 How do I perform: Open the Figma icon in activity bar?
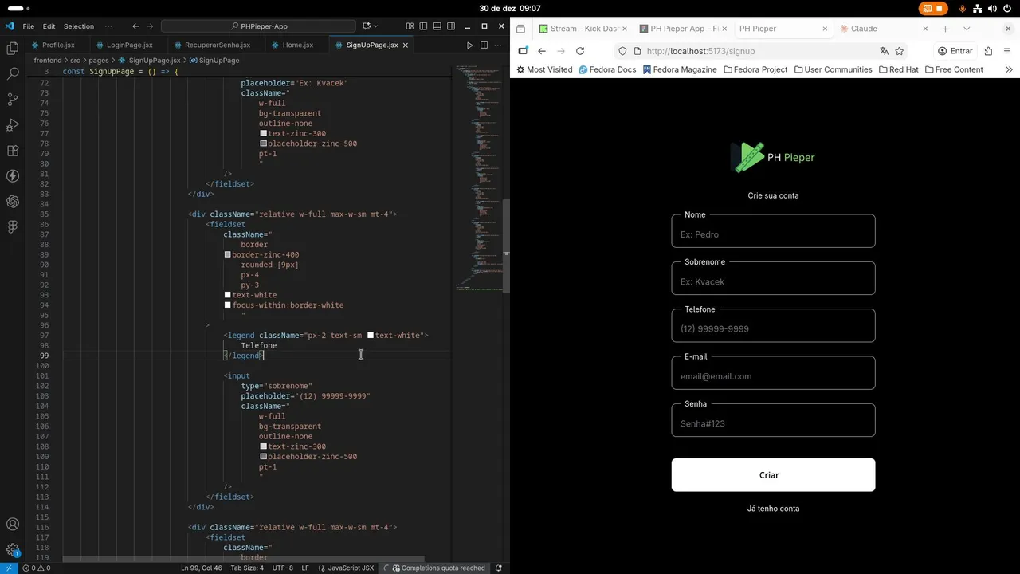point(12,227)
